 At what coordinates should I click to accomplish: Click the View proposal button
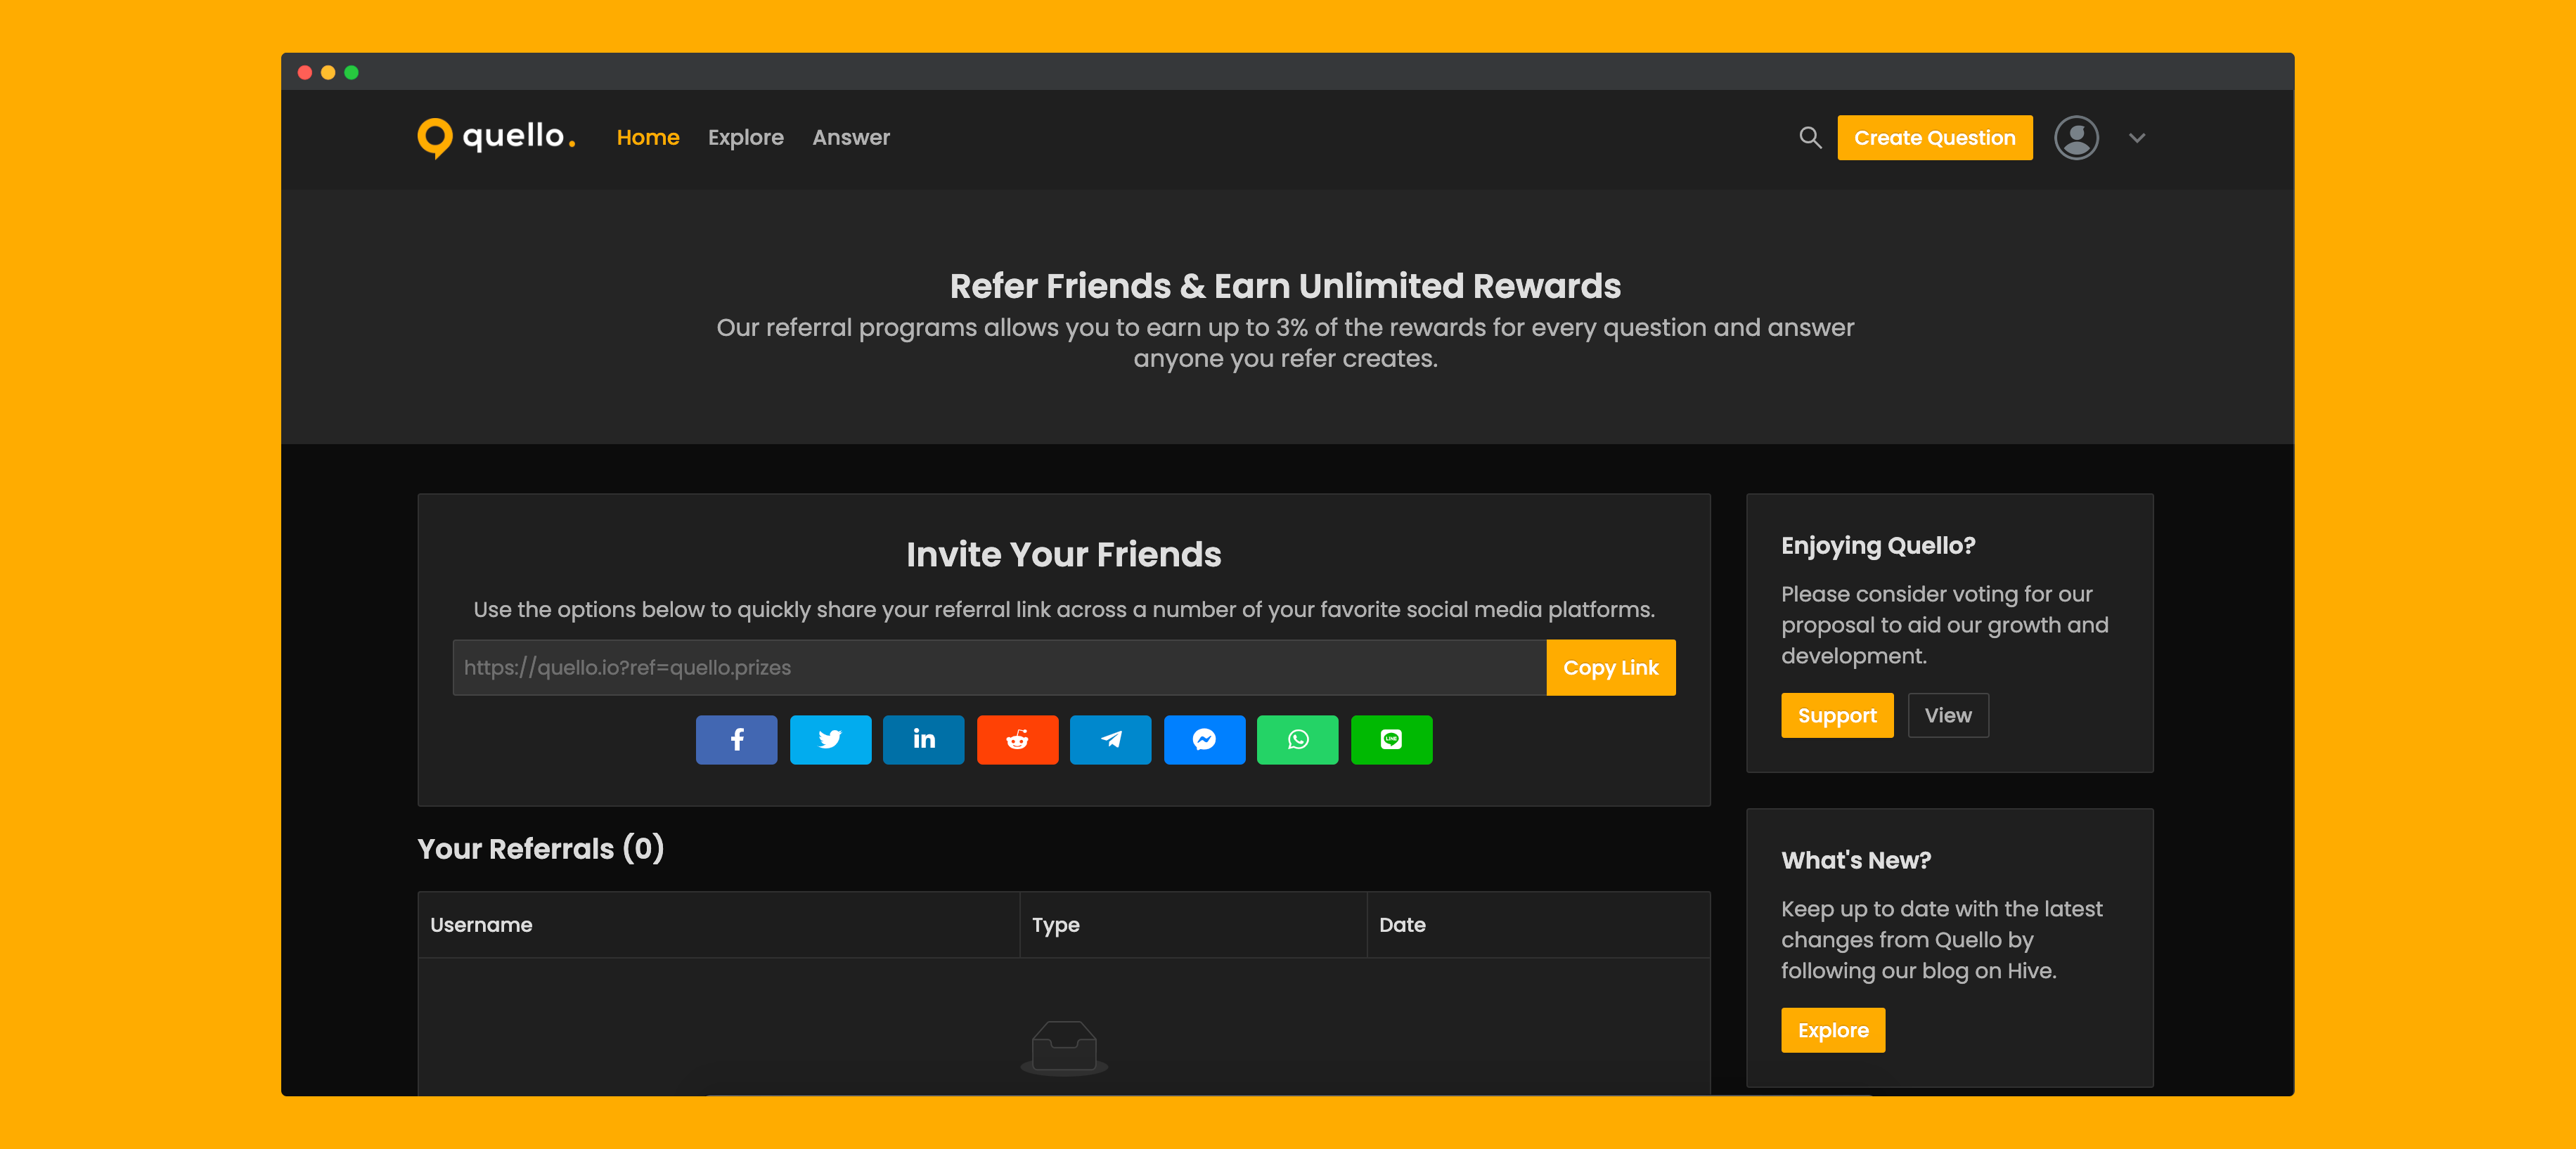click(1948, 715)
